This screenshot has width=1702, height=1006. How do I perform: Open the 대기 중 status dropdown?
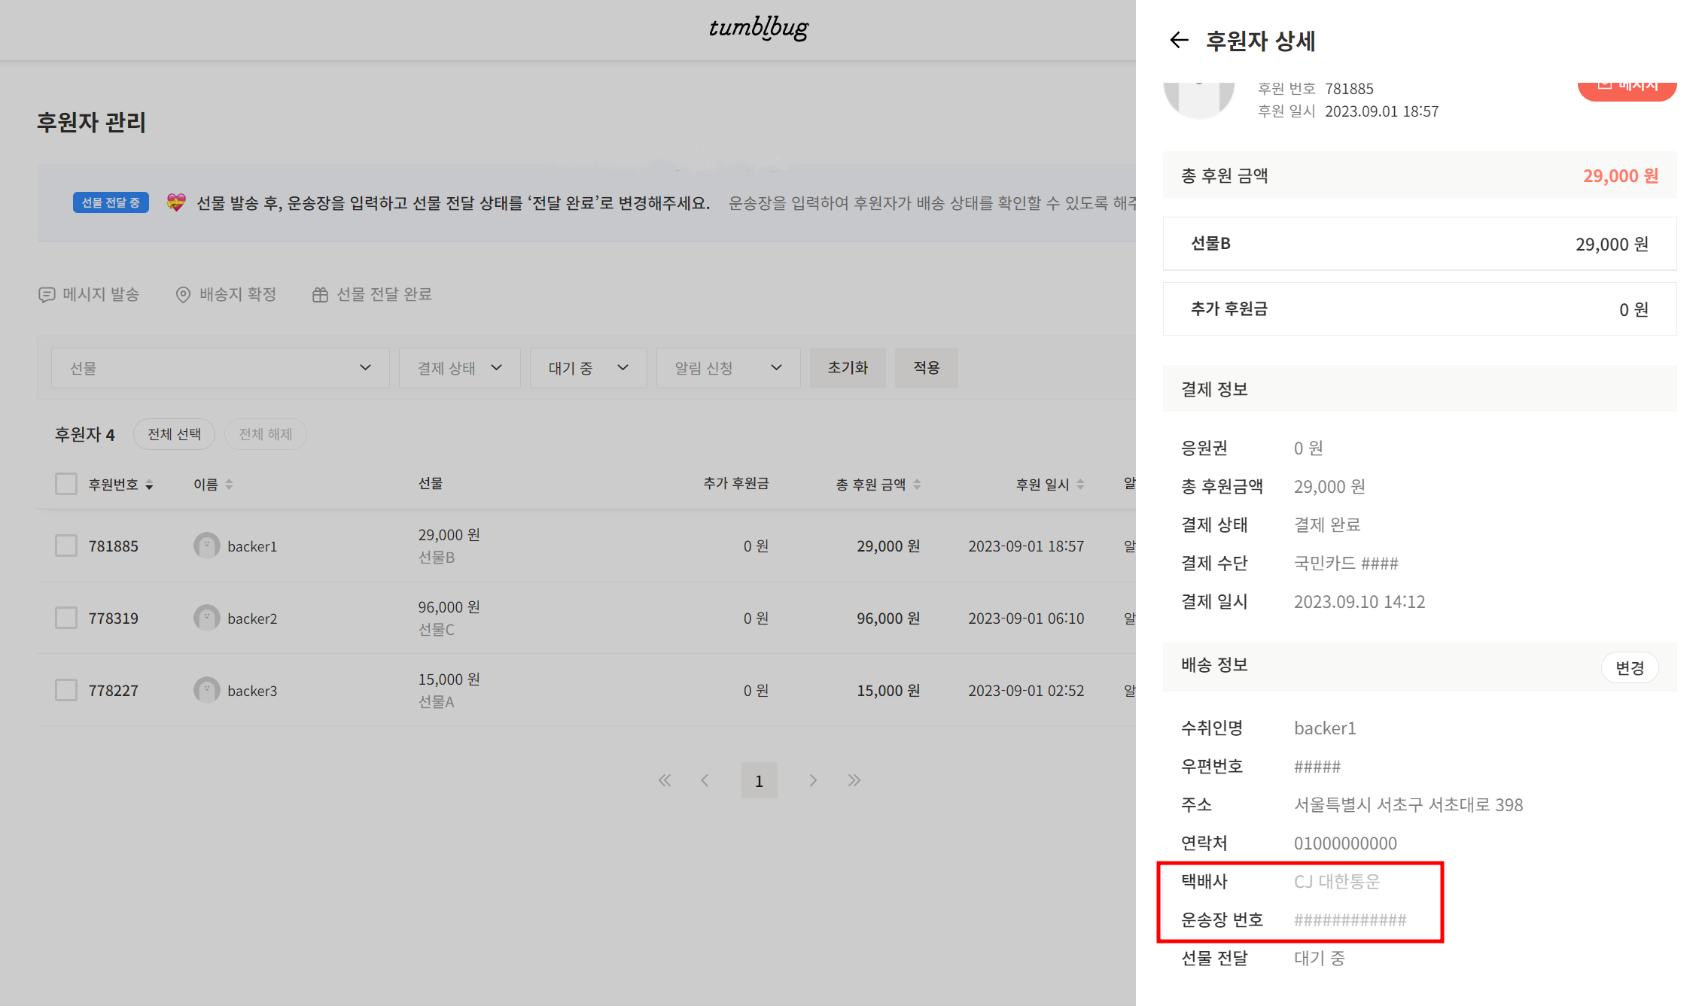(x=588, y=368)
